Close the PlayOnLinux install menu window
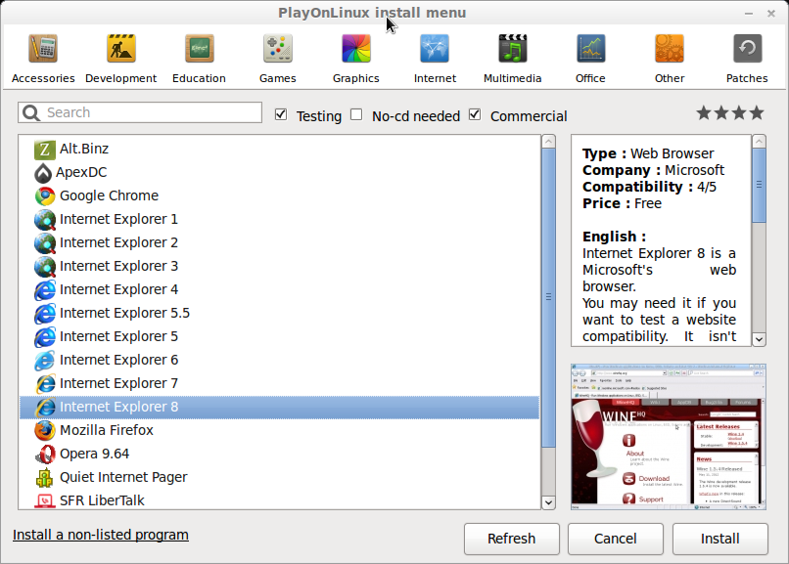This screenshot has height=564, width=789. click(770, 14)
